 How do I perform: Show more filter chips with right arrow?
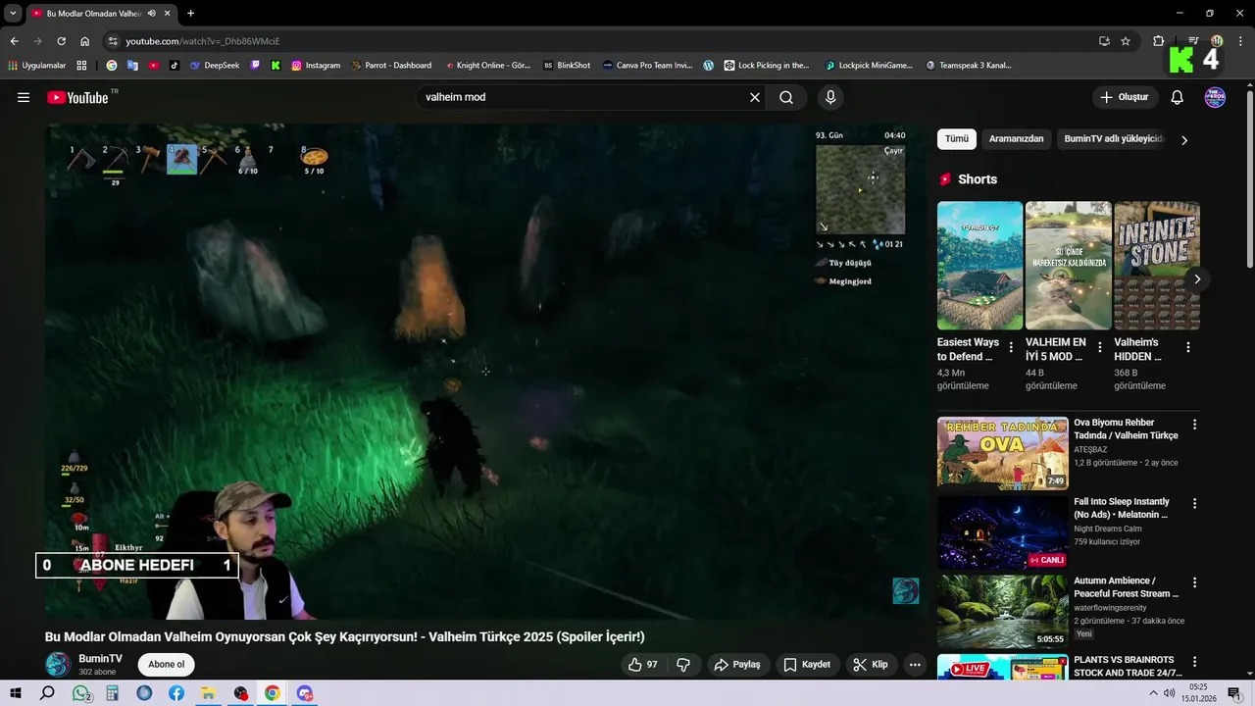[x=1184, y=139]
